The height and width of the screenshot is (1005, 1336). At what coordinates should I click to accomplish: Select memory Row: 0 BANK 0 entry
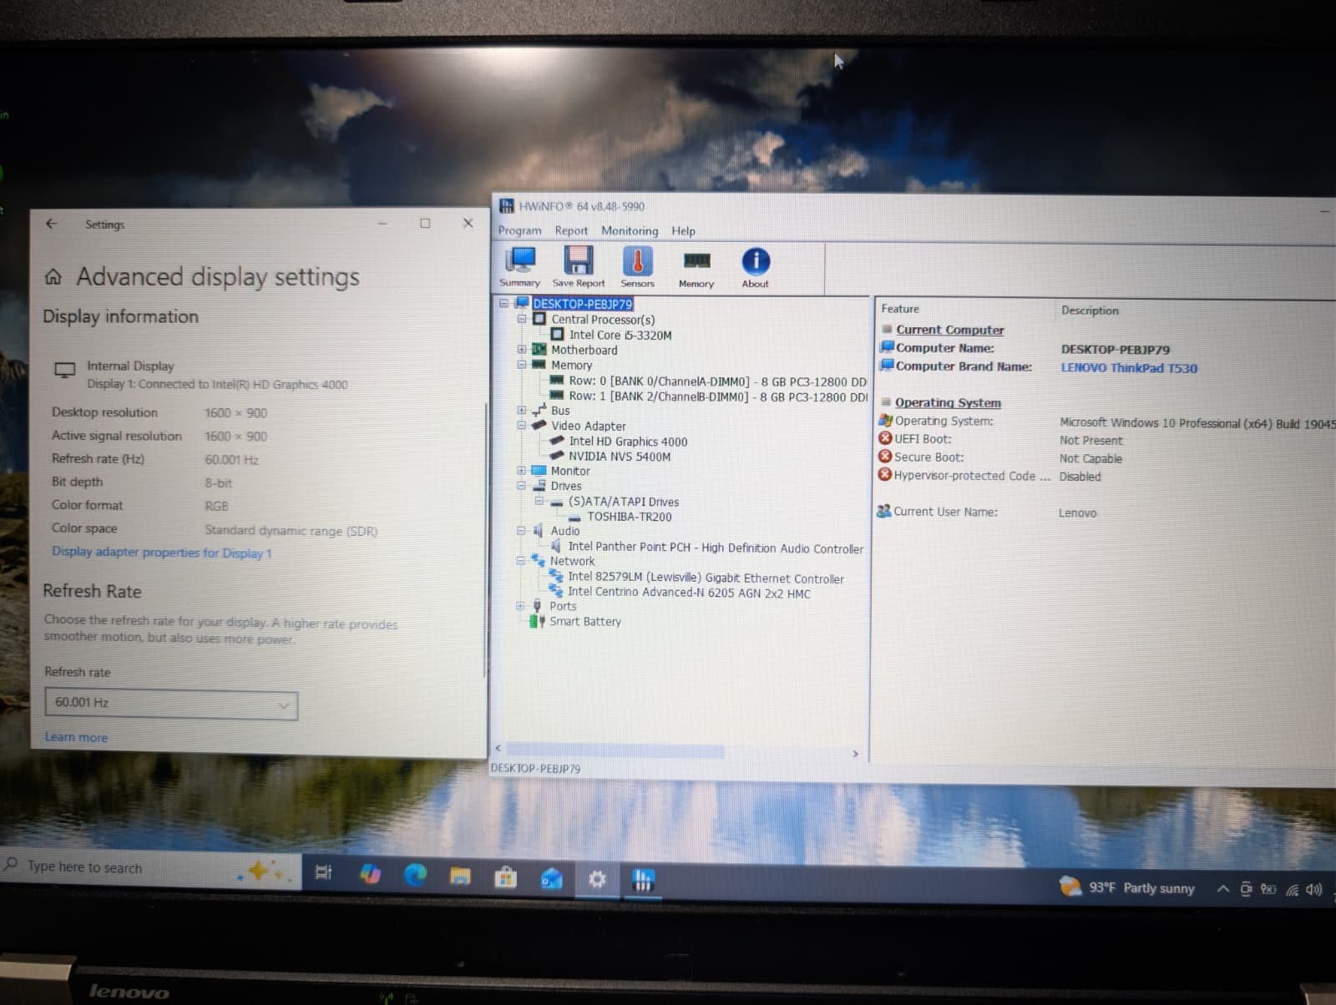point(718,381)
